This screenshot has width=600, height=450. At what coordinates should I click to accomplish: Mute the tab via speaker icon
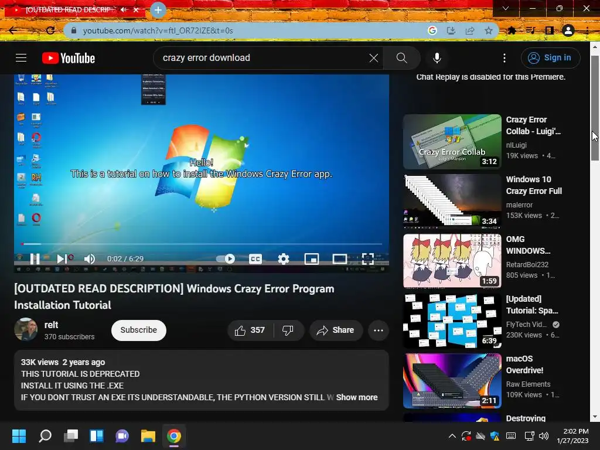pos(124,9)
